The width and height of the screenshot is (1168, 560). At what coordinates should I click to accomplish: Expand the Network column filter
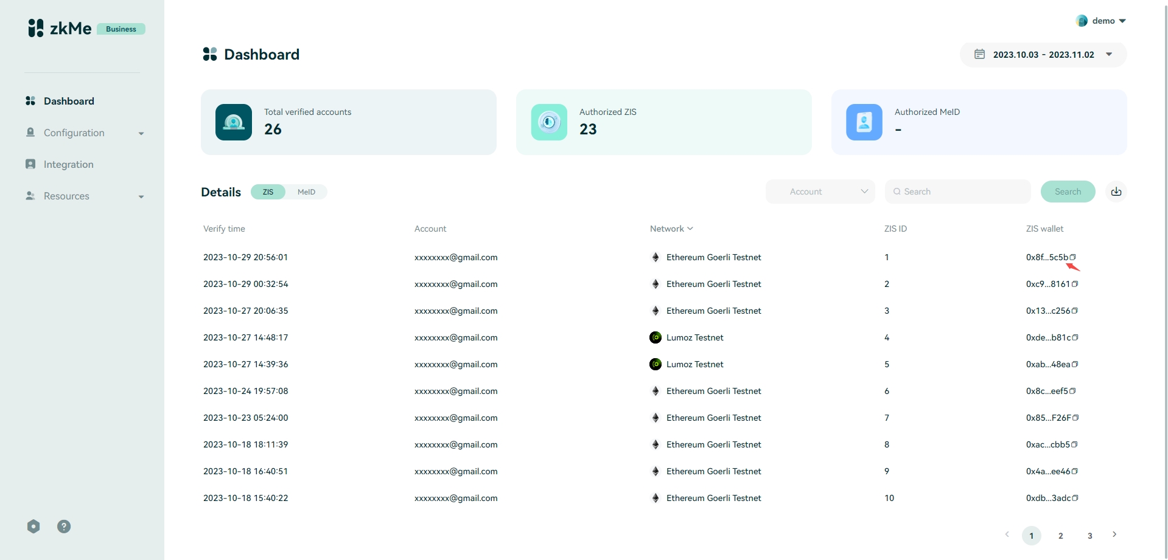[671, 229]
